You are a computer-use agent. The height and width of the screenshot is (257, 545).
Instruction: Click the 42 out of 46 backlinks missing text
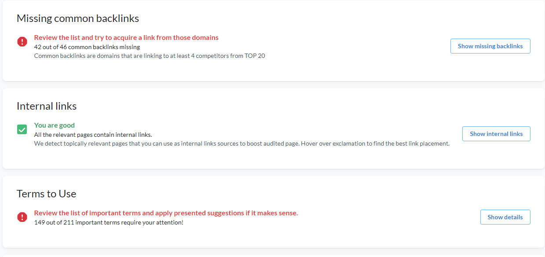(87, 47)
